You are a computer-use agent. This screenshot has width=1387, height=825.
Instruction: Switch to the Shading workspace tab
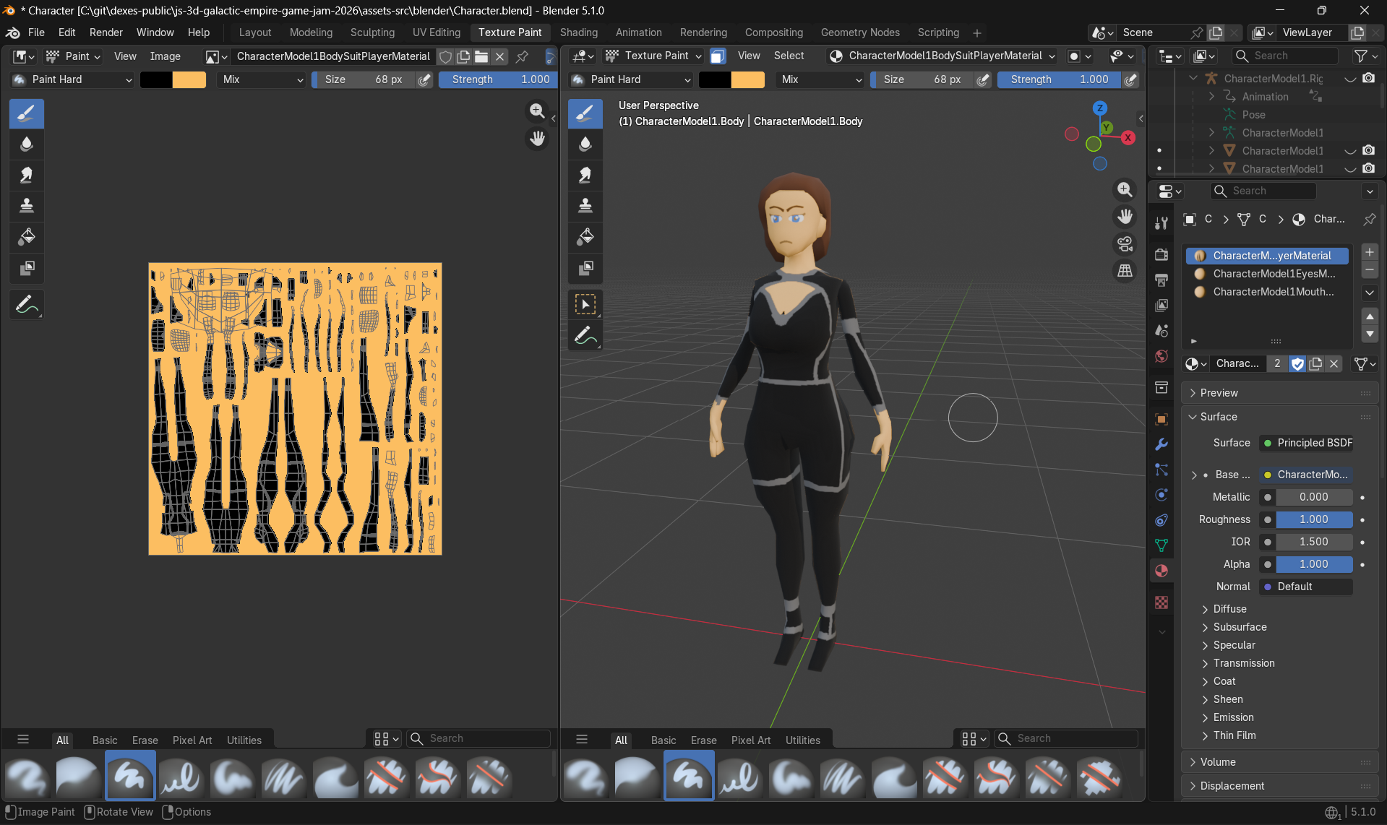pyautogui.click(x=578, y=33)
